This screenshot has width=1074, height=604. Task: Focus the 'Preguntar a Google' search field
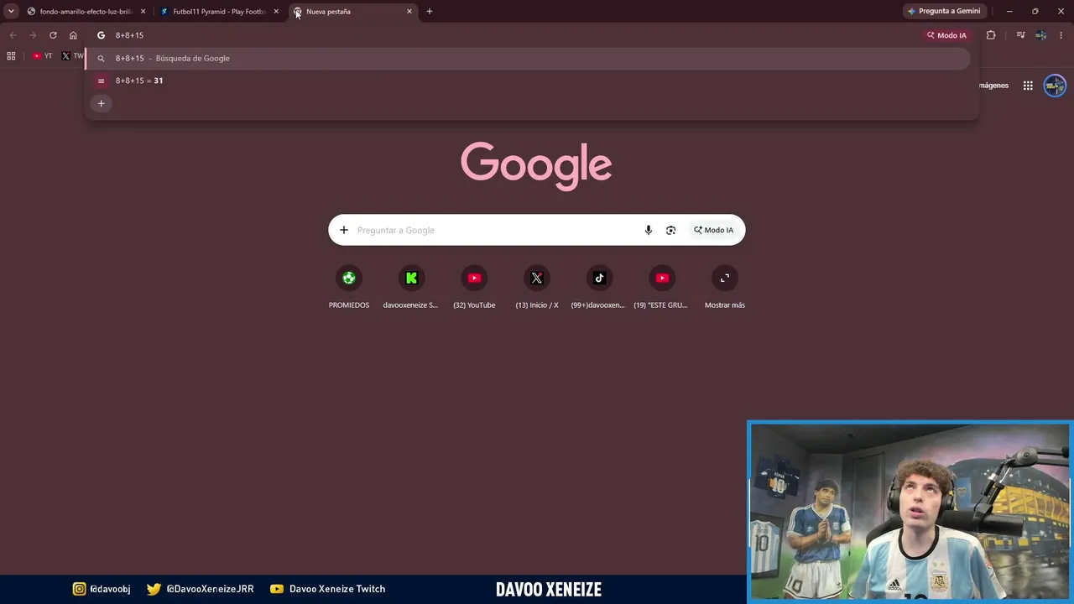point(495,230)
